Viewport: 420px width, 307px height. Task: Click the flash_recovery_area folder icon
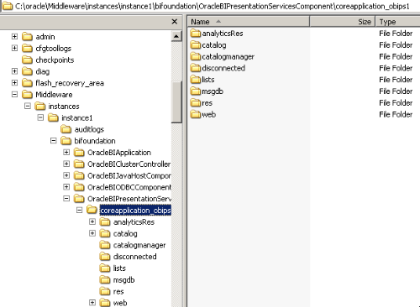pyautogui.click(x=27, y=83)
